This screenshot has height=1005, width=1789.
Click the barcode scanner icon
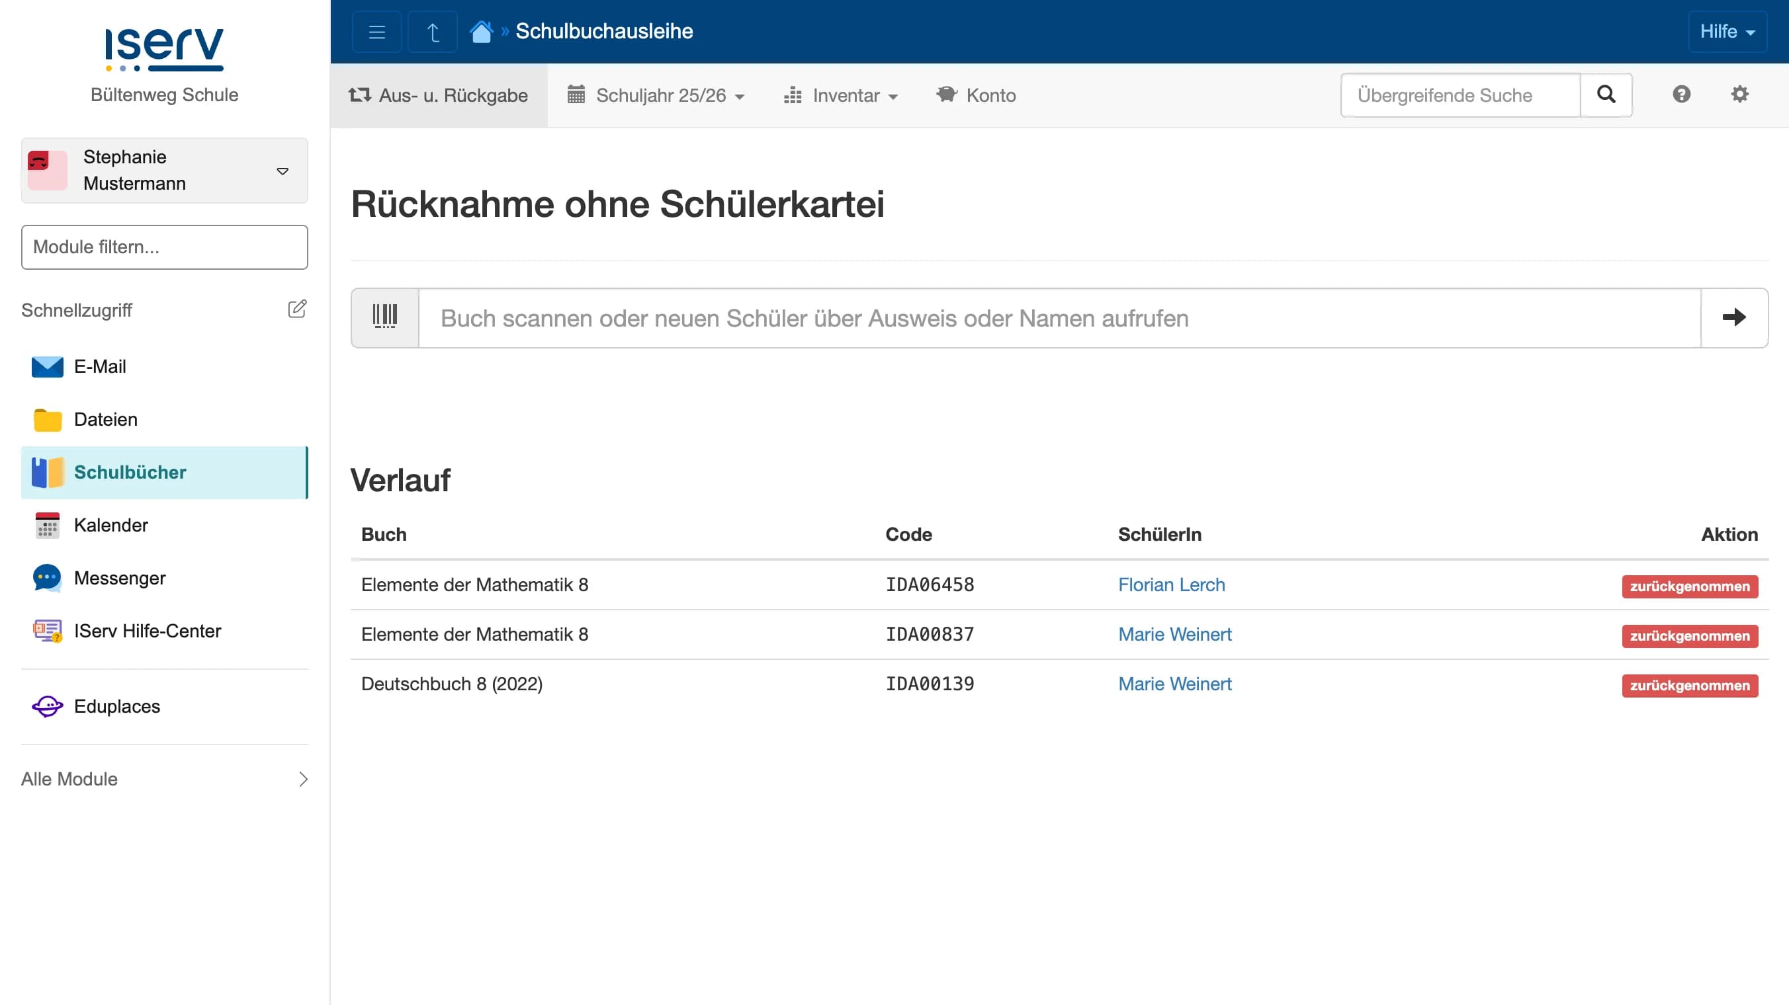click(x=384, y=318)
